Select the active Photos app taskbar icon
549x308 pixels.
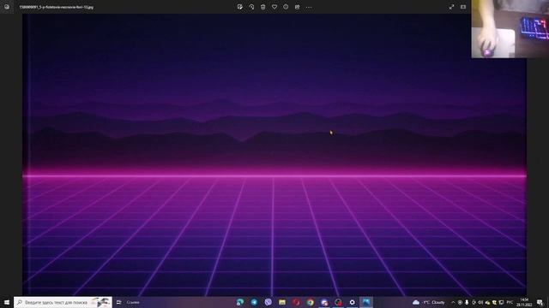[x=366, y=302]
